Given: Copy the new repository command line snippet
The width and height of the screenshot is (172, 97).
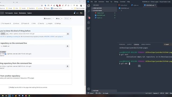Looking at the screenshot, I should tap(67, 46).
